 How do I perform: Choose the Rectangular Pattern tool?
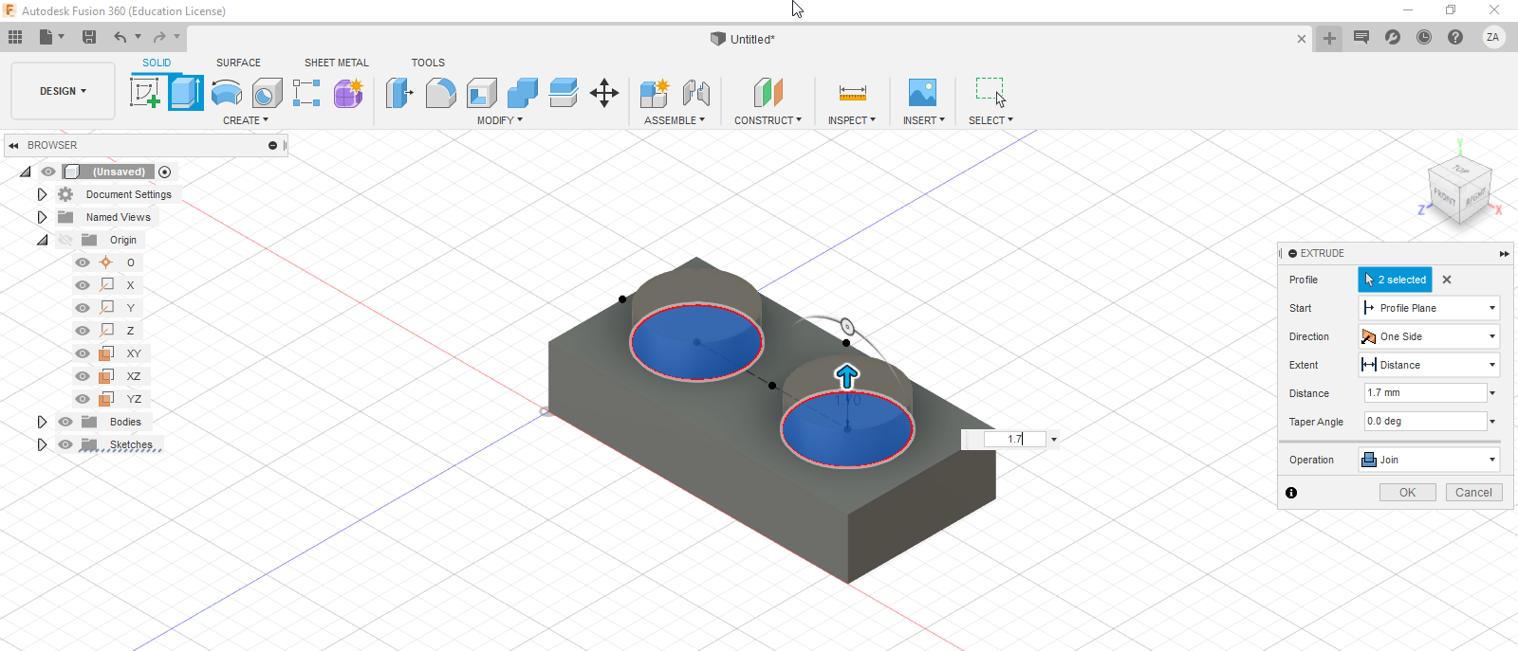pos(306,93)
